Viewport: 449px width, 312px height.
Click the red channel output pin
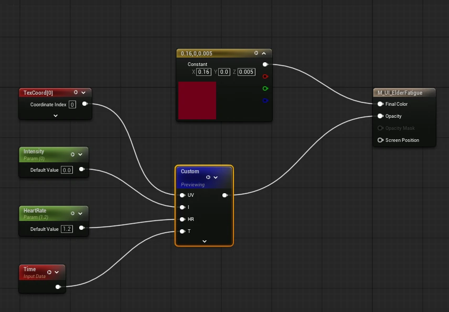pyautogui.click(x=265, y=76)
